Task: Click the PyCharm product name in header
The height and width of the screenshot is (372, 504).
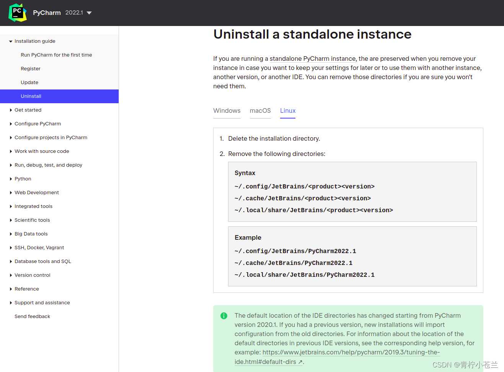Action: coord(47,13)
